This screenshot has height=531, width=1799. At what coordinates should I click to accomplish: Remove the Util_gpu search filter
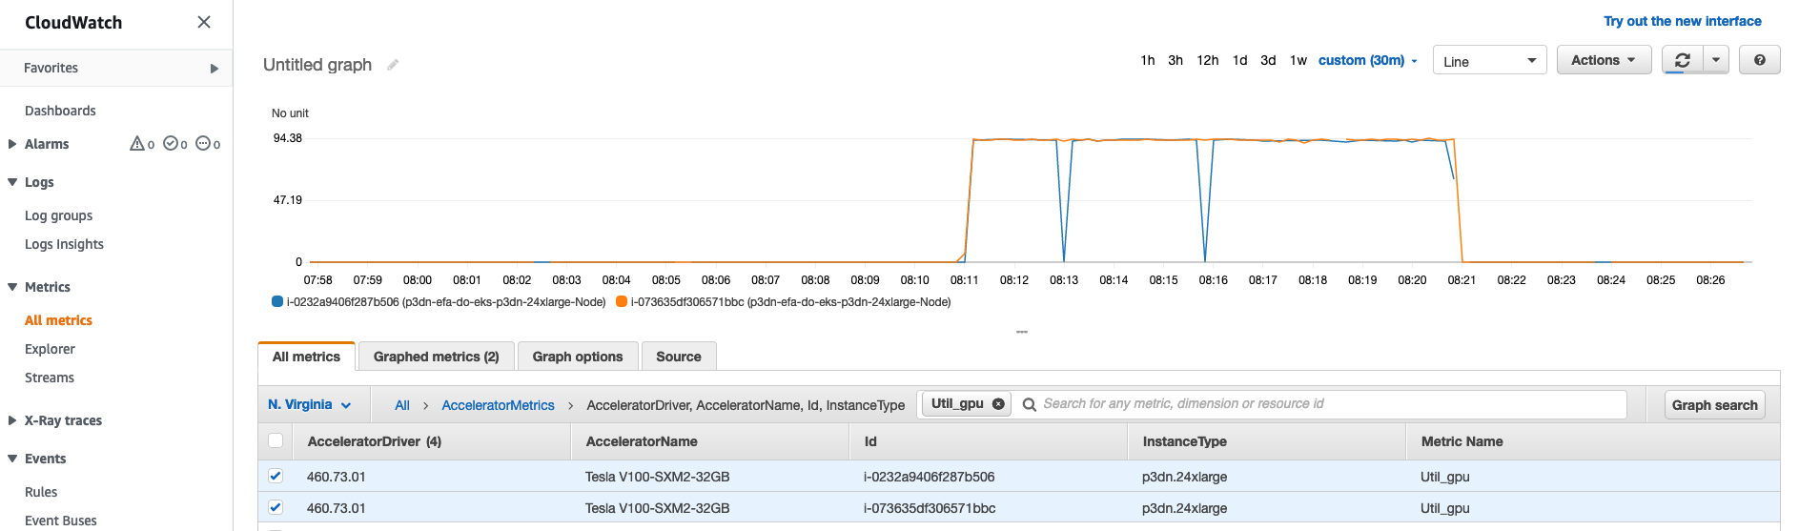pos(998,404)
